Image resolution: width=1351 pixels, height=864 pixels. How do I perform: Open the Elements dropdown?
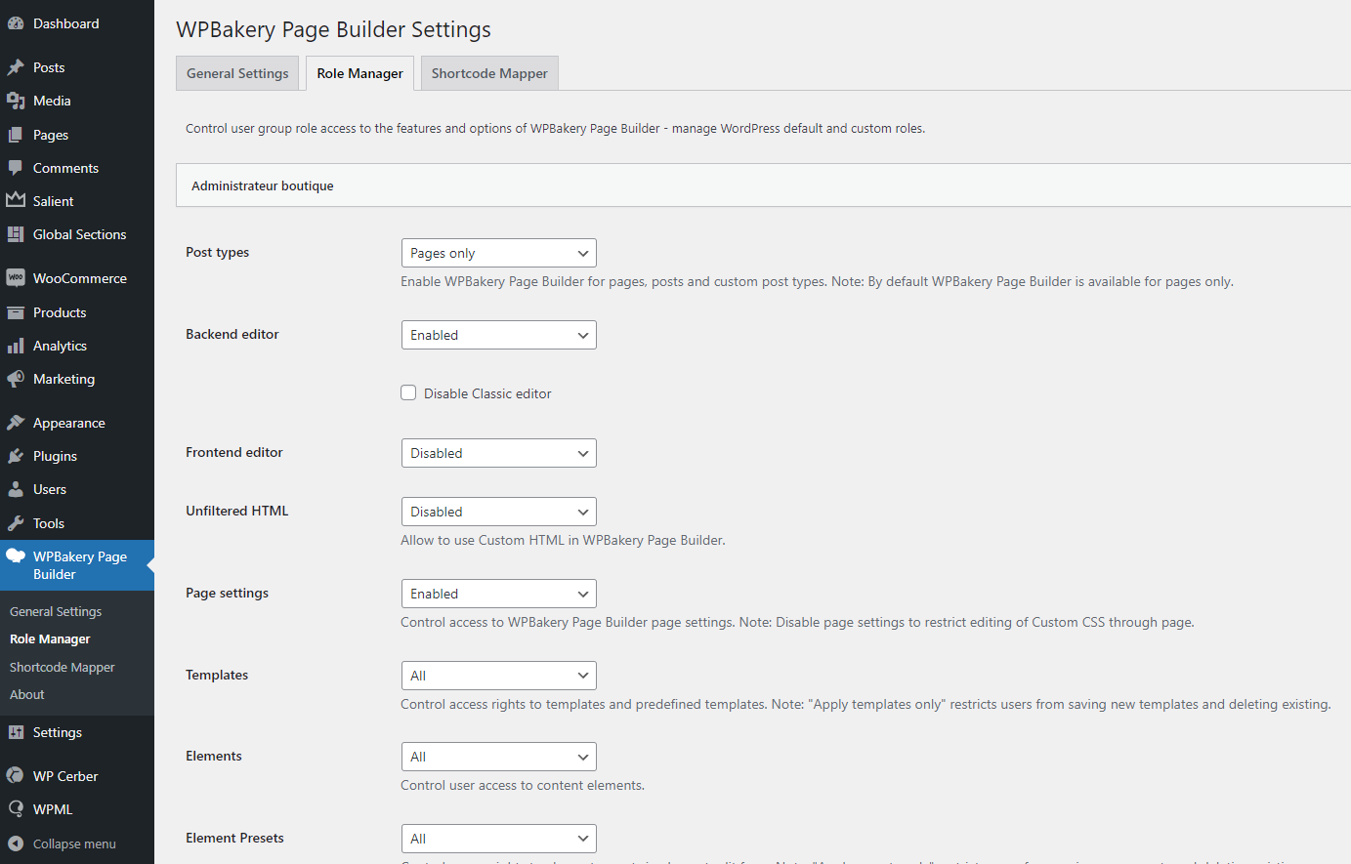498,757
